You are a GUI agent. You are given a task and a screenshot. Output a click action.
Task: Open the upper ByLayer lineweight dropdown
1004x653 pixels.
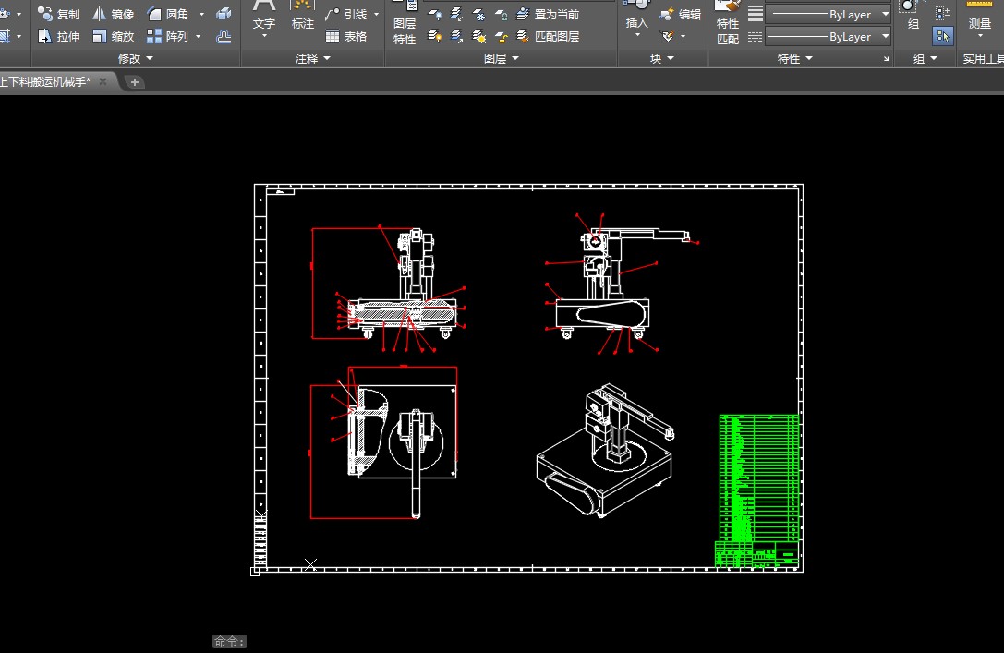pos(885,14)
